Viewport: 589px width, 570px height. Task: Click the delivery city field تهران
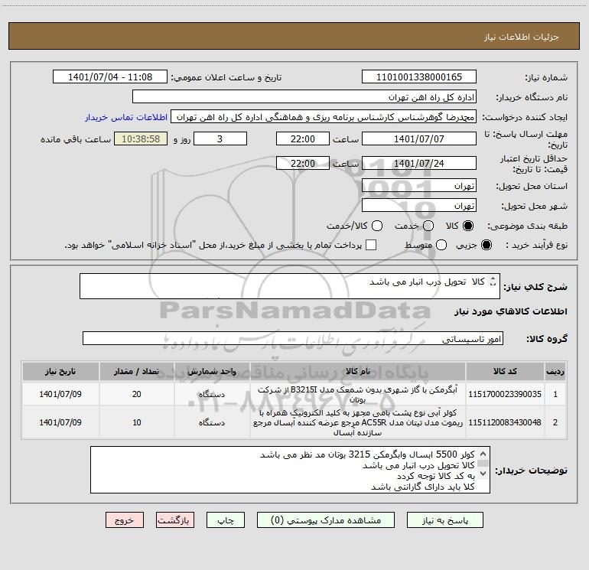click(x=419, y=206)
